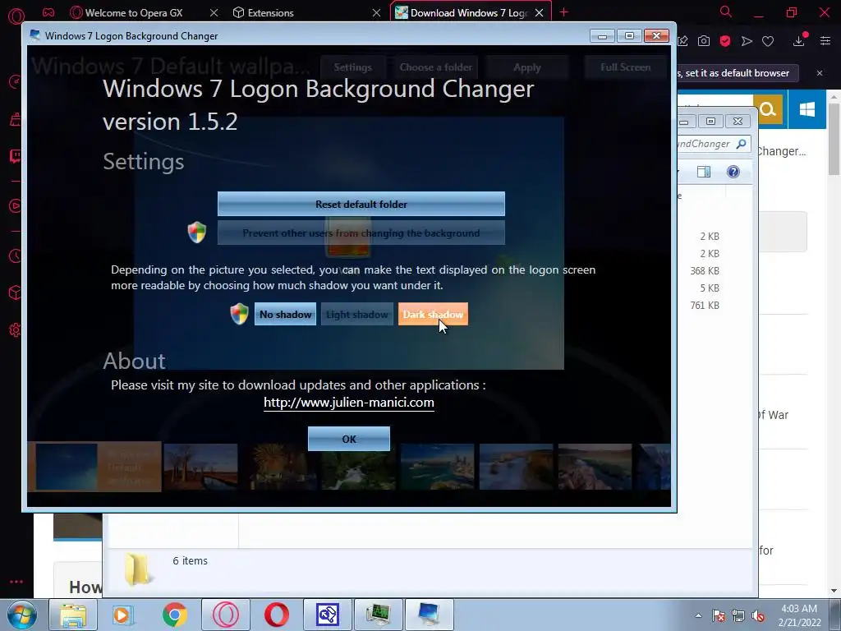
Task: Switch to the Welcome to Opera GX tab
Action: [134, 13]
